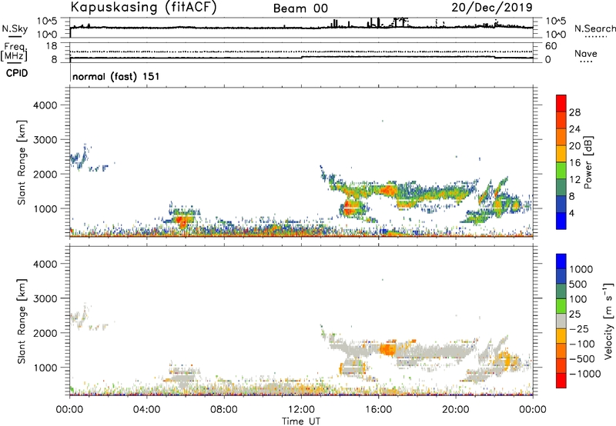Image resolution: width=616 pixels, height=426 pixels.
Task: Click the "16" power colorbar label
Action: point(574,163)
